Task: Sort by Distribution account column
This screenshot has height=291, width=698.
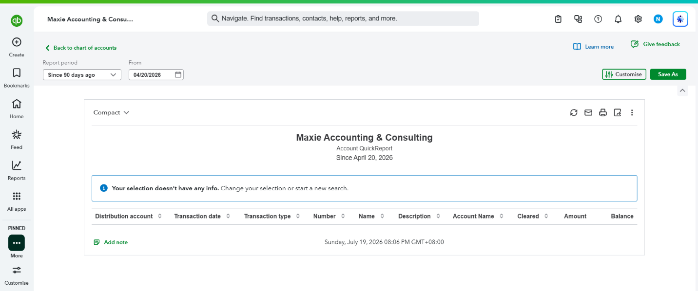Action: point(129,216)
